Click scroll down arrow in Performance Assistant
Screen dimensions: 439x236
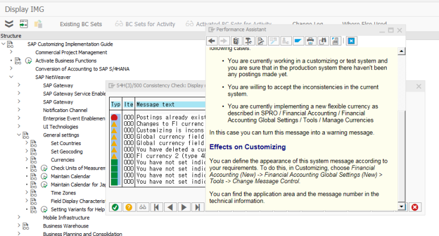pyautogui.click(x=401, y=207)
